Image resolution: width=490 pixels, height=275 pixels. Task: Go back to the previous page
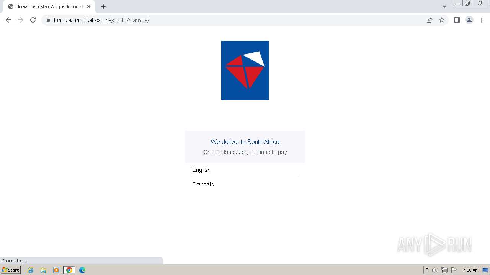(x=8, y=20)
